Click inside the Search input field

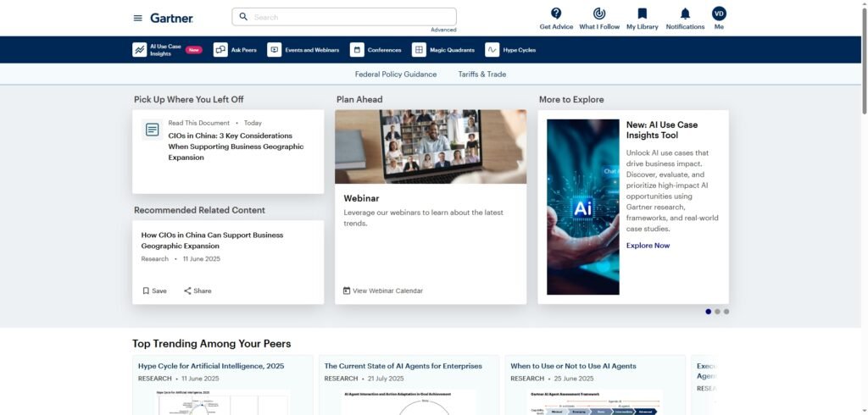coord(348,17)
